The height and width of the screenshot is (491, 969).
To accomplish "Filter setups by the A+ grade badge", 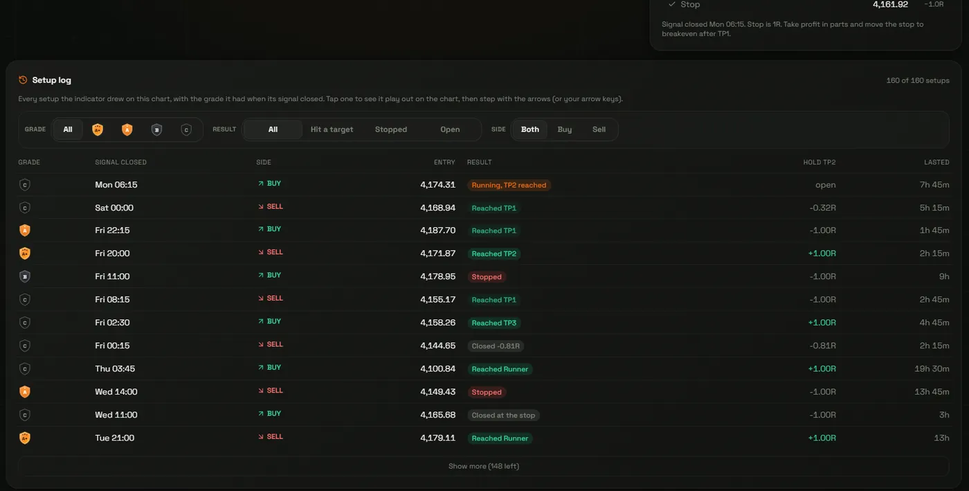I will 98,130.
